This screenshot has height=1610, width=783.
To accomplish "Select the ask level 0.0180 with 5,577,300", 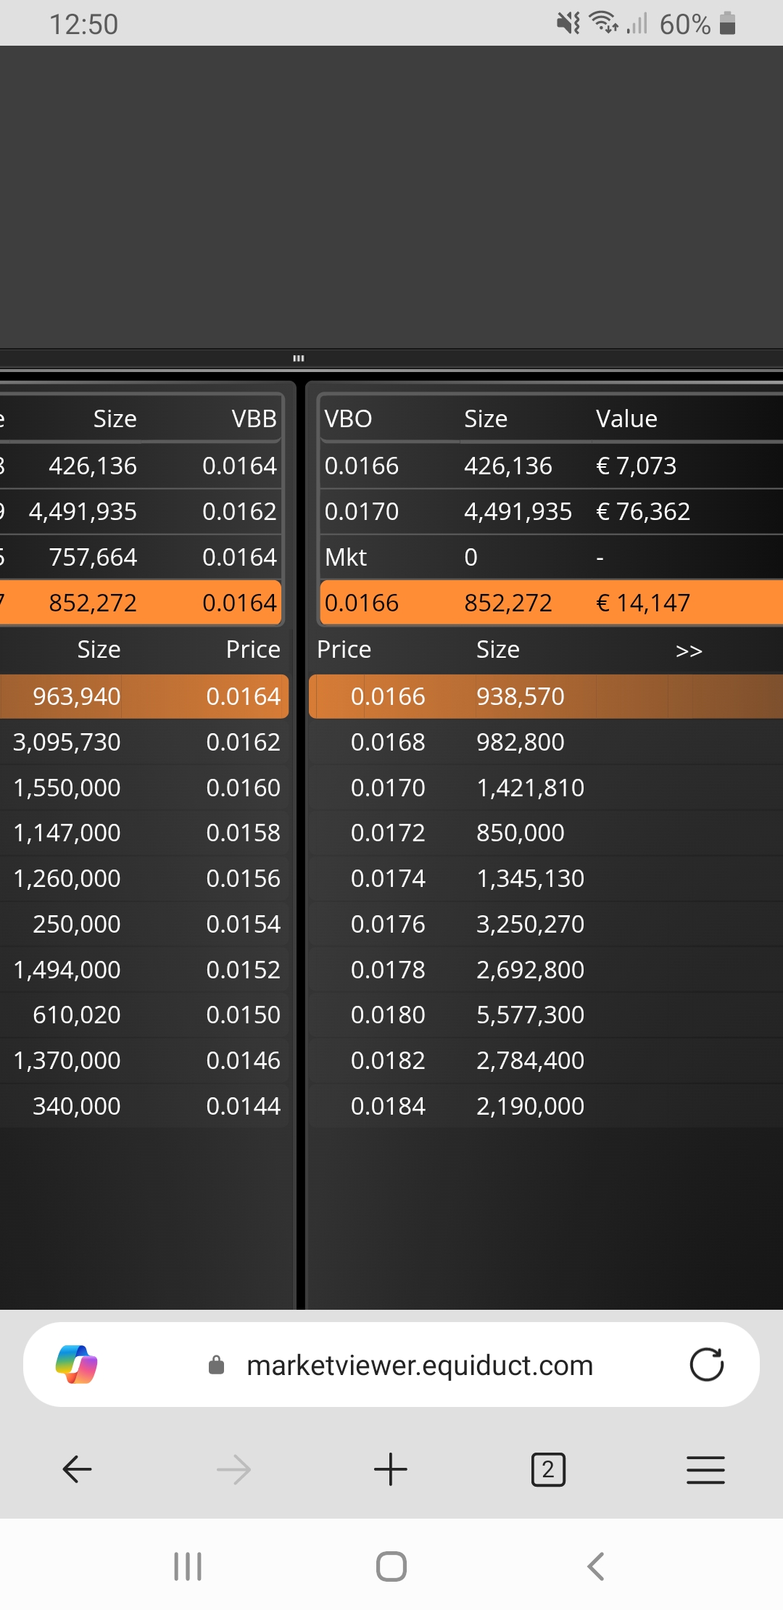I will pyautogui.click(x=546, y=1015).
